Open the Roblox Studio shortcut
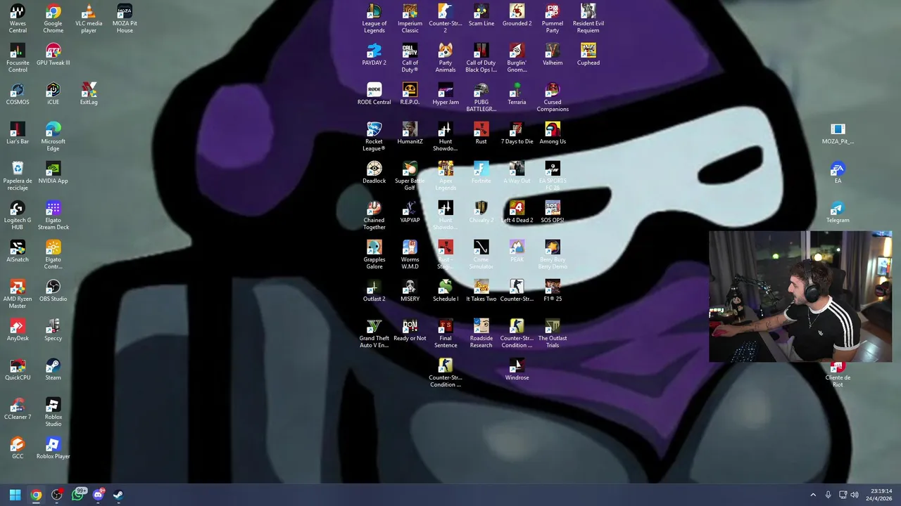 [53, 412]
